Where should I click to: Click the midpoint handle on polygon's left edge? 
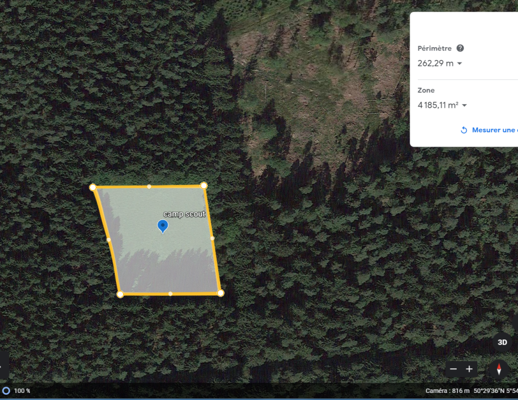(x=109, y=239)
